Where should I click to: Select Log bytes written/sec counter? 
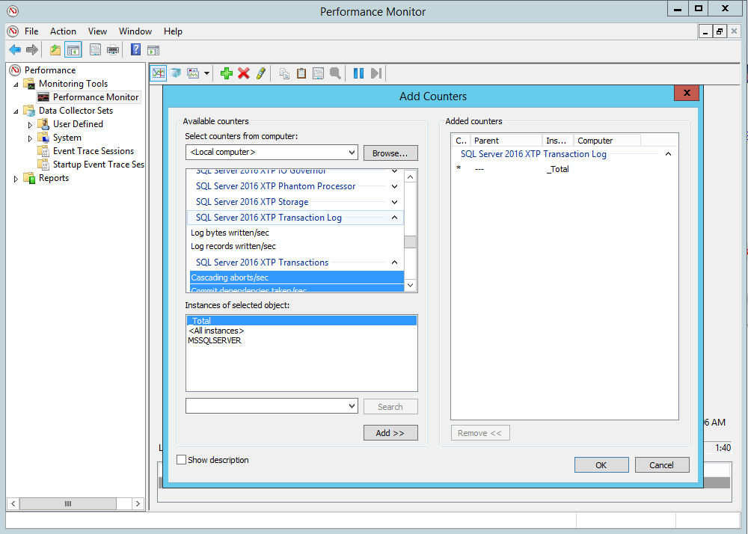[x=230, y=233]
